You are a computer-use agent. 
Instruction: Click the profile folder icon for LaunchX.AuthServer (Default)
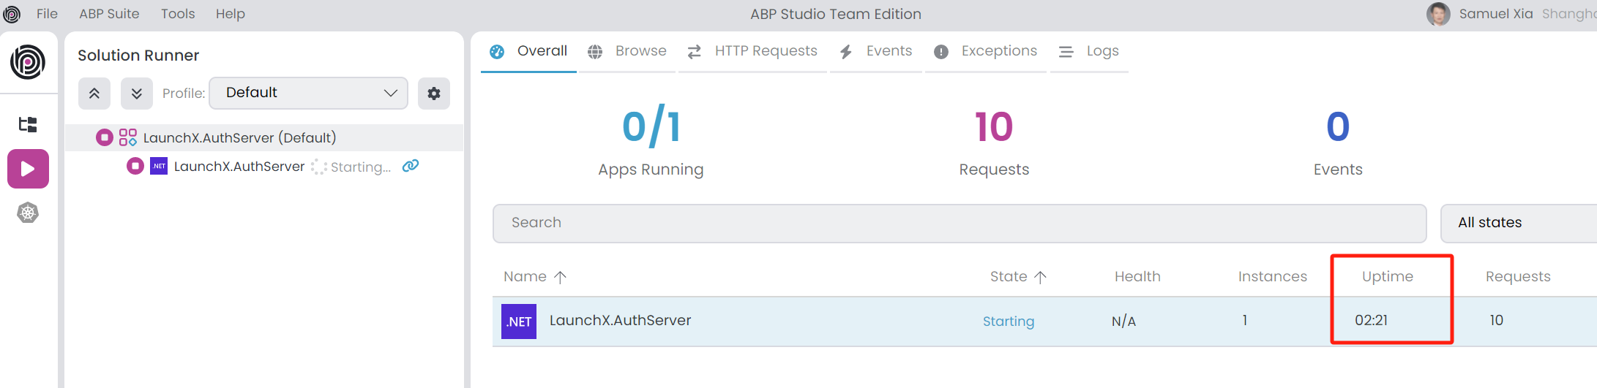click(x=128, y=137)
